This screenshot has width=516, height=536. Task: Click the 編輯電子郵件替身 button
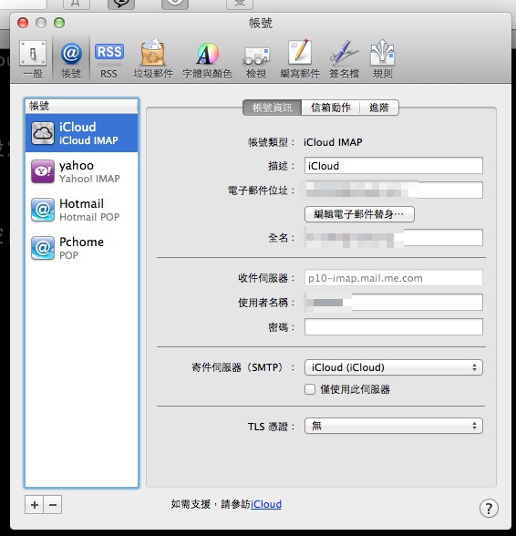point(359,214)
